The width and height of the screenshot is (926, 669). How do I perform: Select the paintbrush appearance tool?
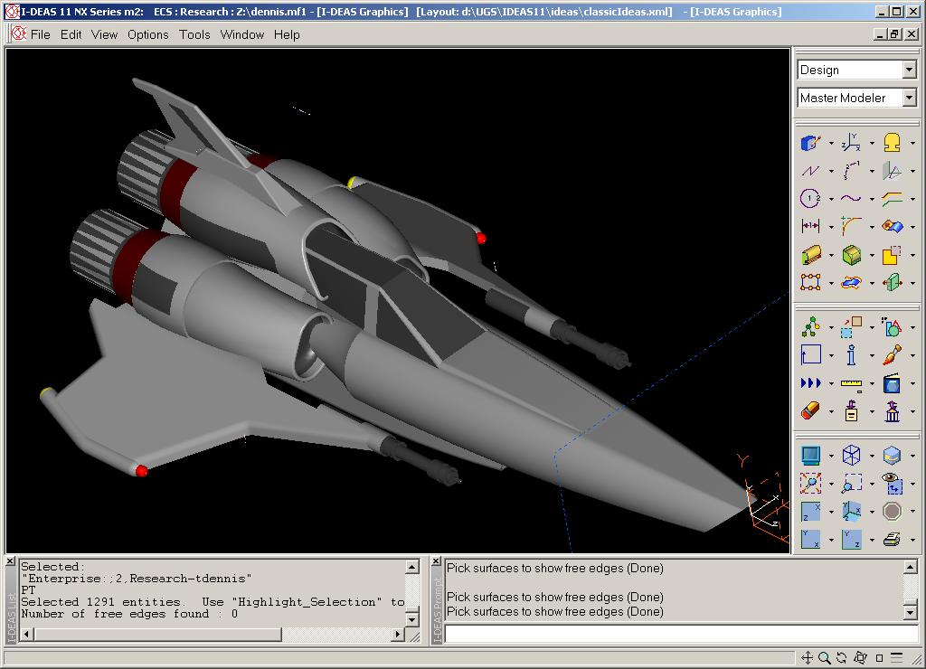[x=892, y=354]
